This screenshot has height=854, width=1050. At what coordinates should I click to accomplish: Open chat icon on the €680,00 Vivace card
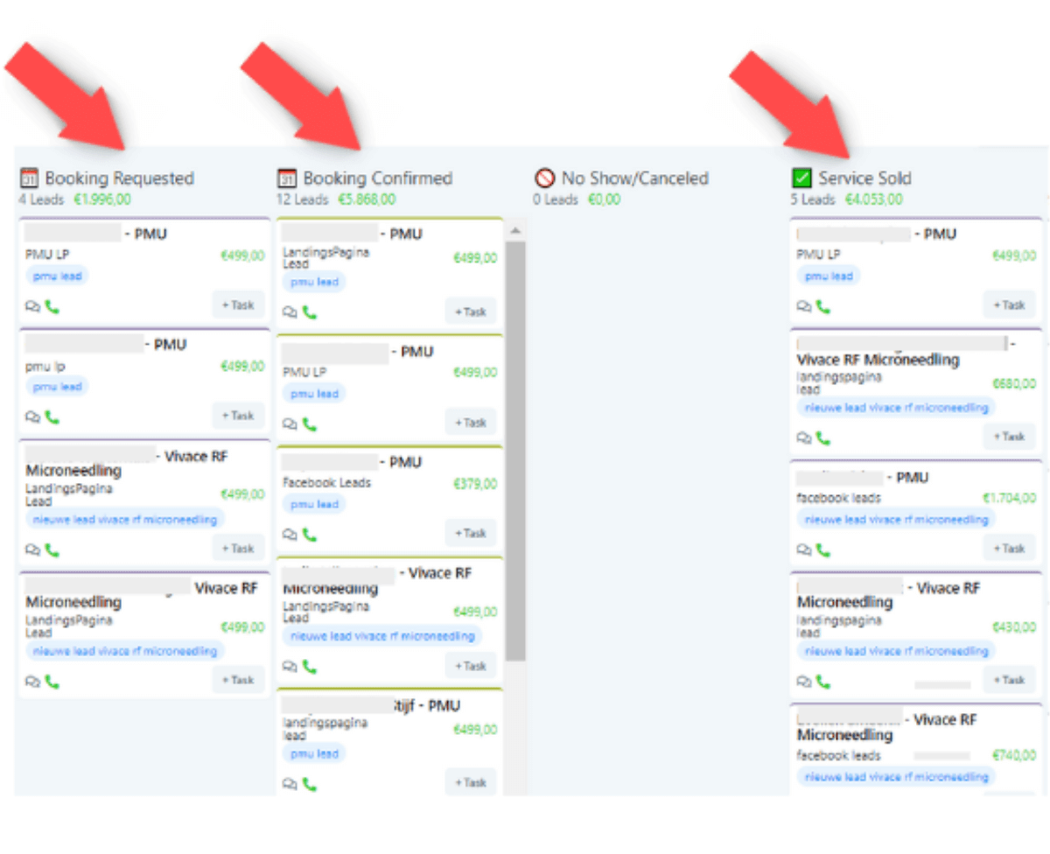click(x=804, y=438)
